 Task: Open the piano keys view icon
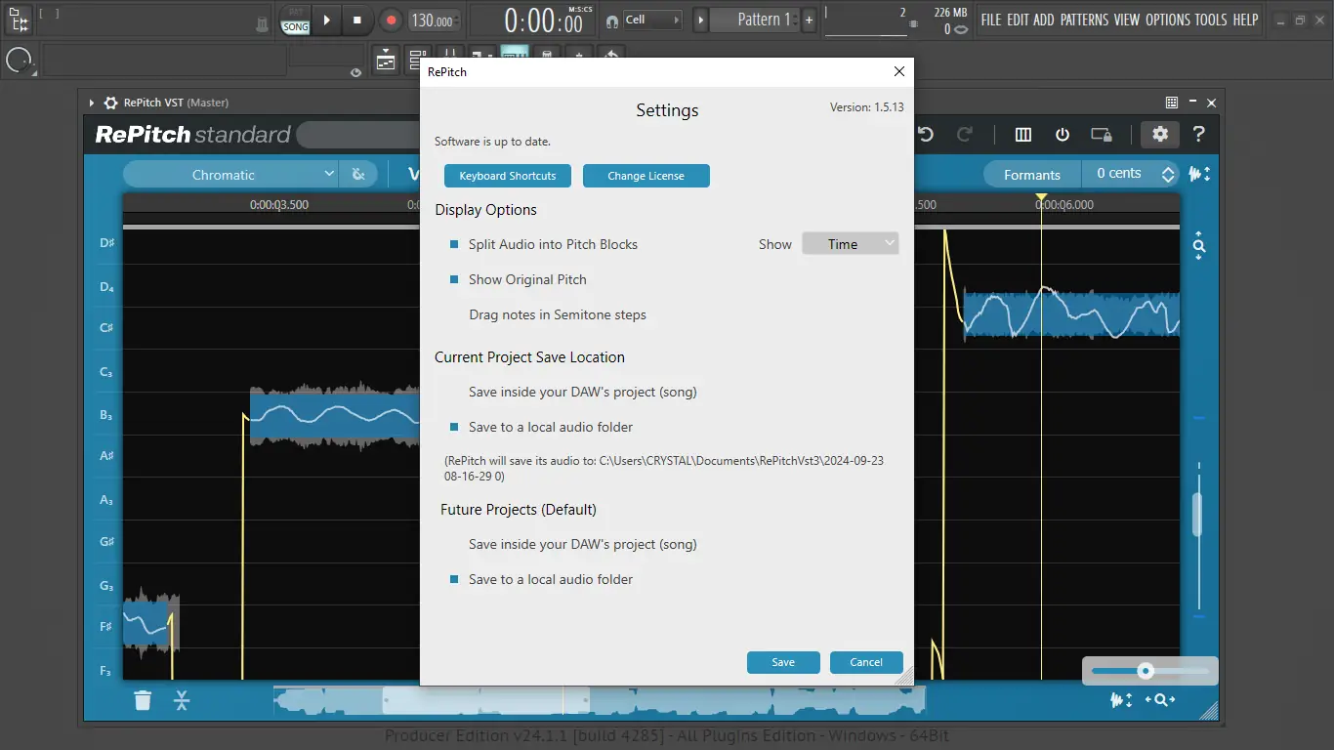click(x=1023, y=135)
